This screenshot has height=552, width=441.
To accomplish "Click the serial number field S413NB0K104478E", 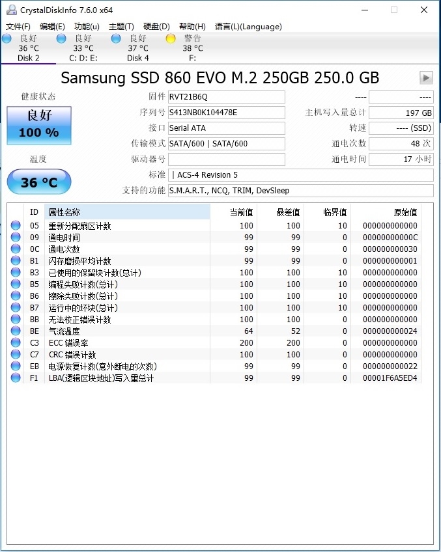I will pos(226,113).
